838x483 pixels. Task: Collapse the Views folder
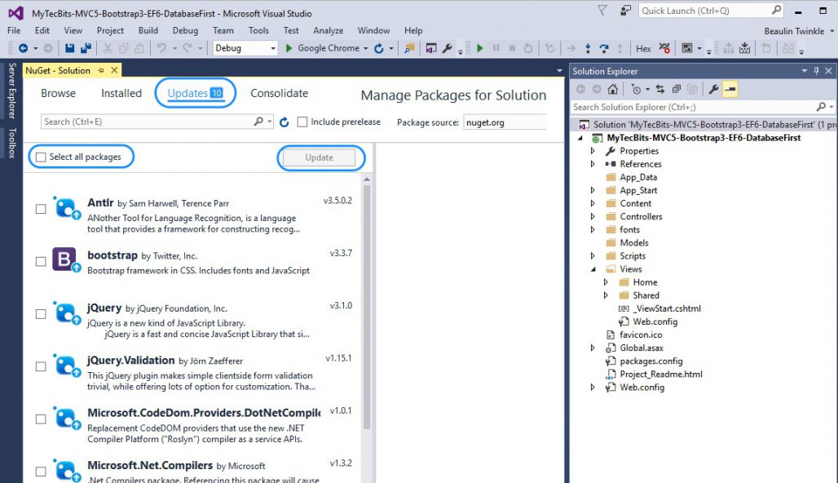click(594, 268)
